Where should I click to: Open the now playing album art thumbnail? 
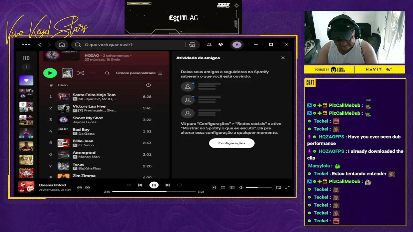[x=26, y=187]
